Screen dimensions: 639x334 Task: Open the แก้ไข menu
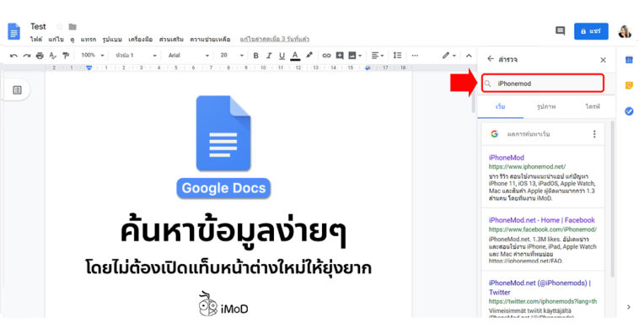click(x=56, y=40)
